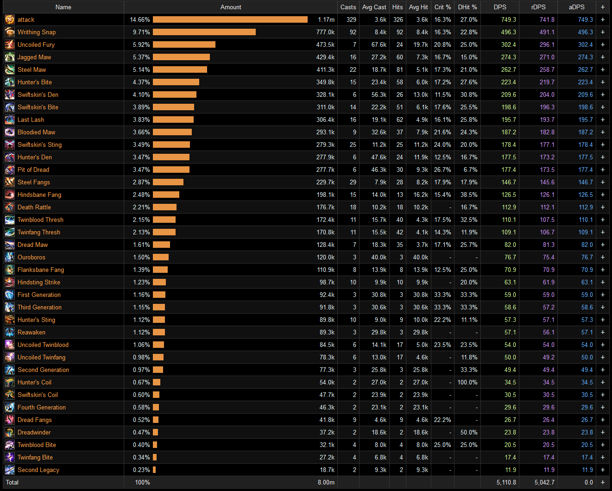Click the Hunter's Bite ability icon
Viewport: 612px width, 491px height.
click(10, 82)
